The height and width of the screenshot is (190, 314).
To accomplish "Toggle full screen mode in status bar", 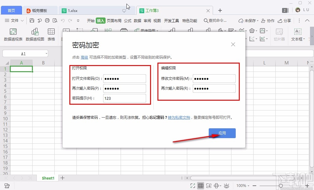I will pyautogui.click(x=193, y=185).
